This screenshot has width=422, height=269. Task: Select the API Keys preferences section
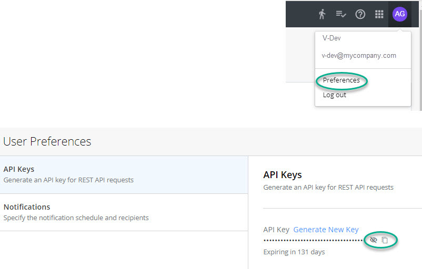click(124, 174)
